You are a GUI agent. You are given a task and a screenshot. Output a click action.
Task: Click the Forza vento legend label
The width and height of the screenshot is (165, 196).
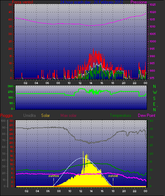(23, 2)
